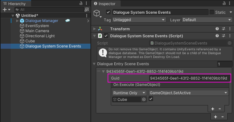Collapse Dialogue Entry Scene Events list
This screenshot has height=122, width=234.
coord(94,64)
